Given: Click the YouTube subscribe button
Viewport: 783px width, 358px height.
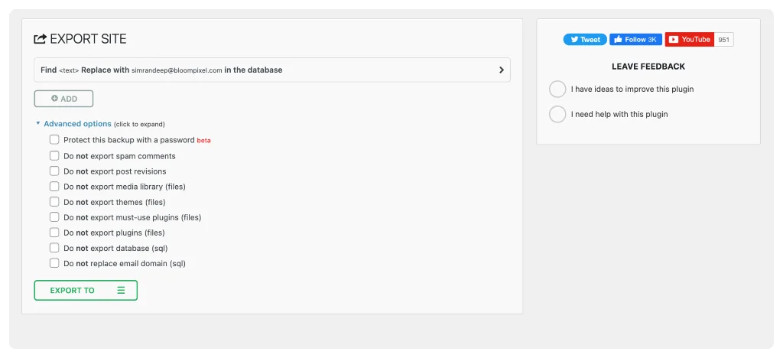Looking at the screenshot, I should (690, 40).
